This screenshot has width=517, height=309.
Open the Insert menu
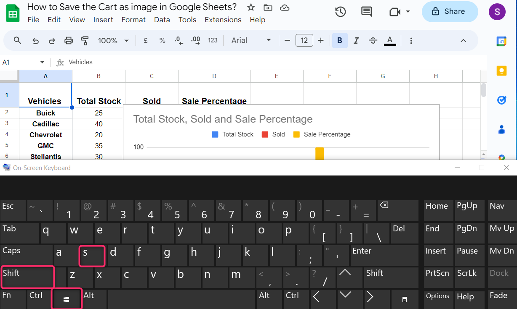(103, 20)
